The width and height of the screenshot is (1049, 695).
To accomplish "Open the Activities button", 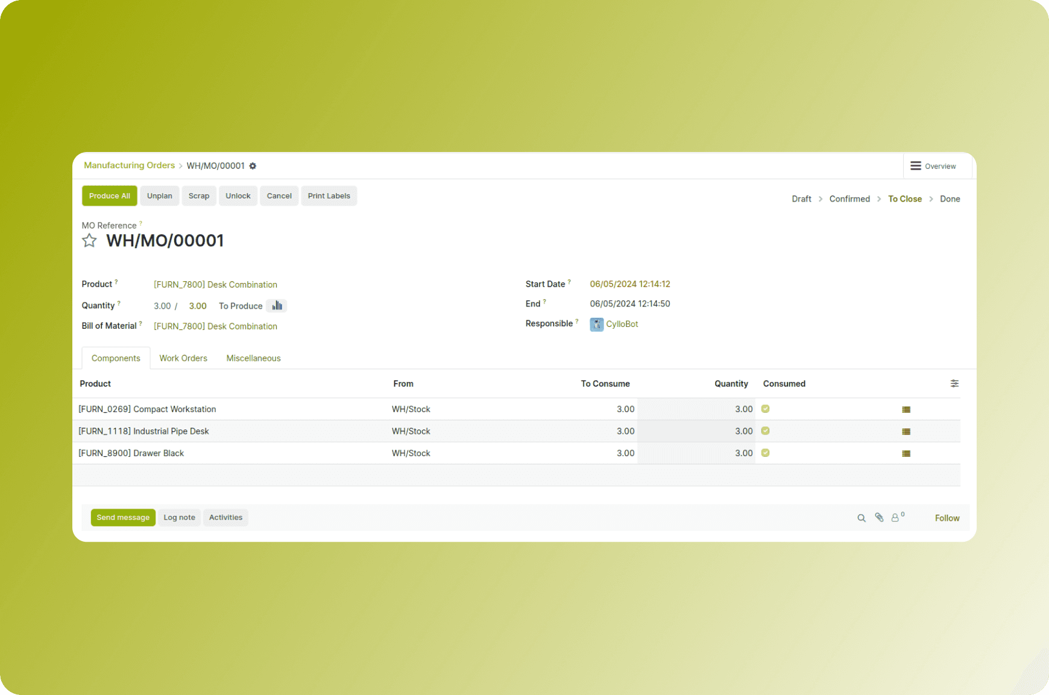I will 225,518.
